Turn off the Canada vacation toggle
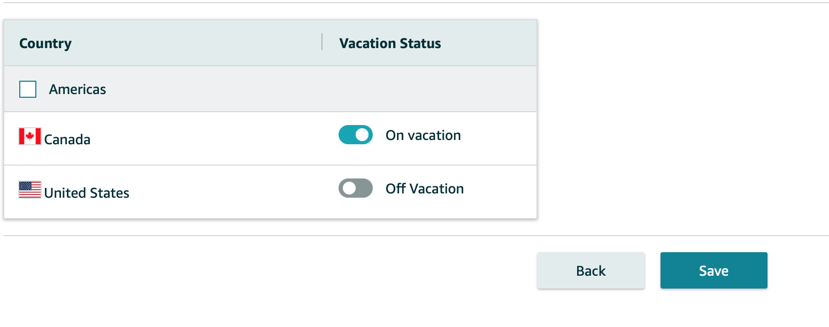The image size is (829, 327). [356, 135]
